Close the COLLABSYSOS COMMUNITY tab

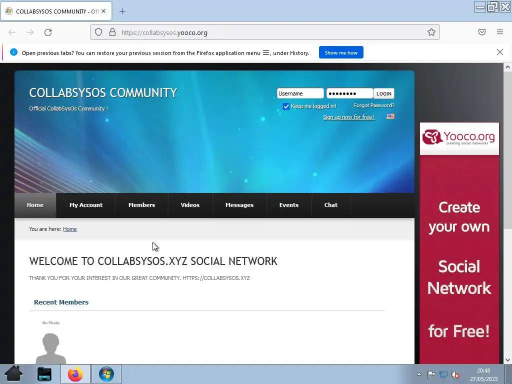pyautogui.click(x=103, y=11)
